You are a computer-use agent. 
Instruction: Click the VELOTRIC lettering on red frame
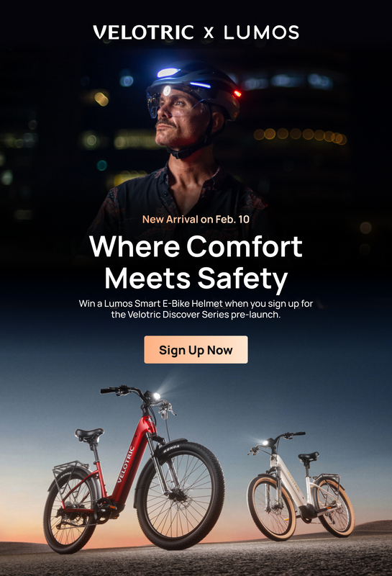click(126, 464)
